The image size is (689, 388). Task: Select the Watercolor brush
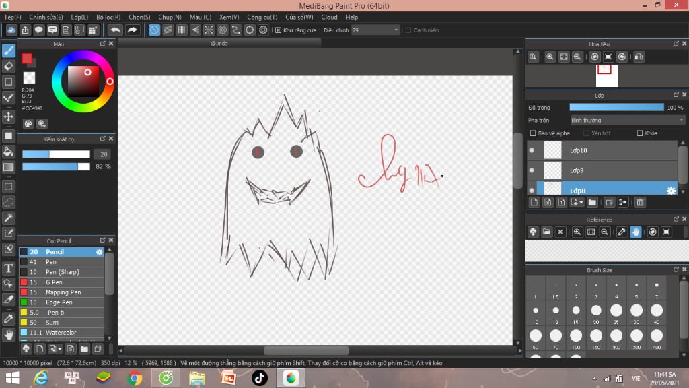61,333
